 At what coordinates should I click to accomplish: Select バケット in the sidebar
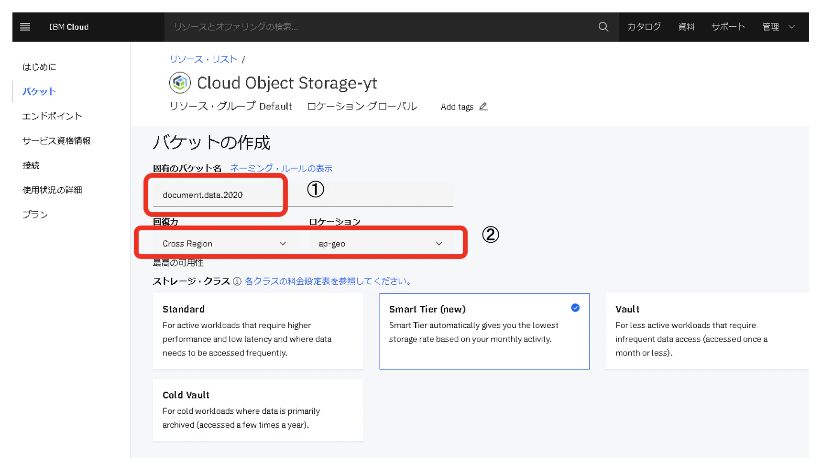[x=39, y=91]
